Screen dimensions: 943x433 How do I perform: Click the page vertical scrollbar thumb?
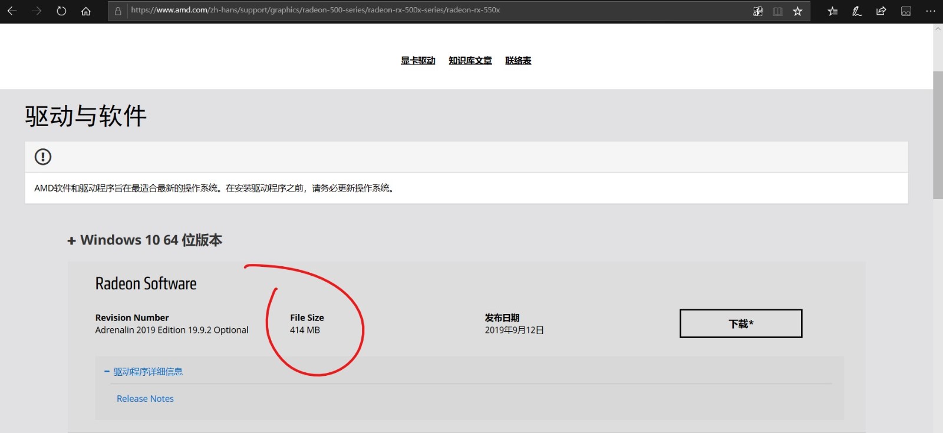pos(938,135)
